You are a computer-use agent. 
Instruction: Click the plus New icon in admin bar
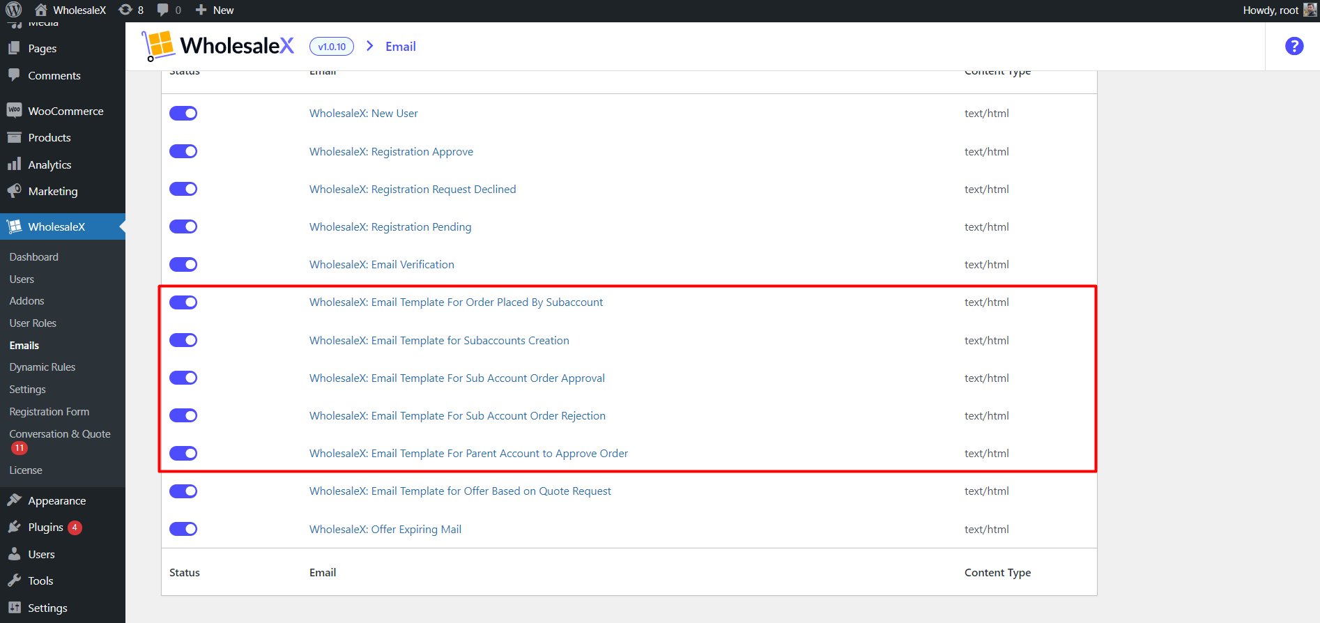pos(201,10)
